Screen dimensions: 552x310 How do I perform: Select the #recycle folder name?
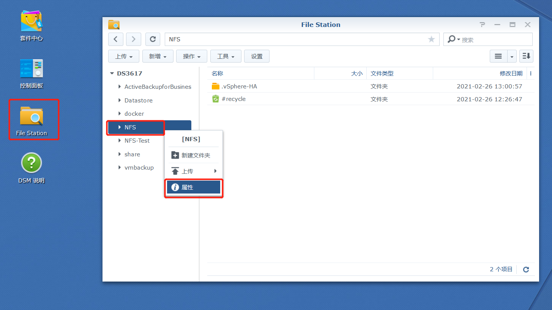233,99
